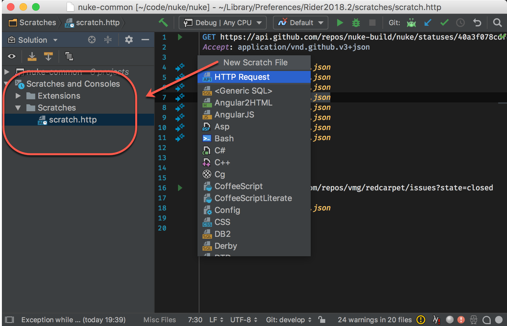The width and height of the screenshot is (507, 326).
Task: Change line separator LF in status bar
Action: click(x=216, y=320)
